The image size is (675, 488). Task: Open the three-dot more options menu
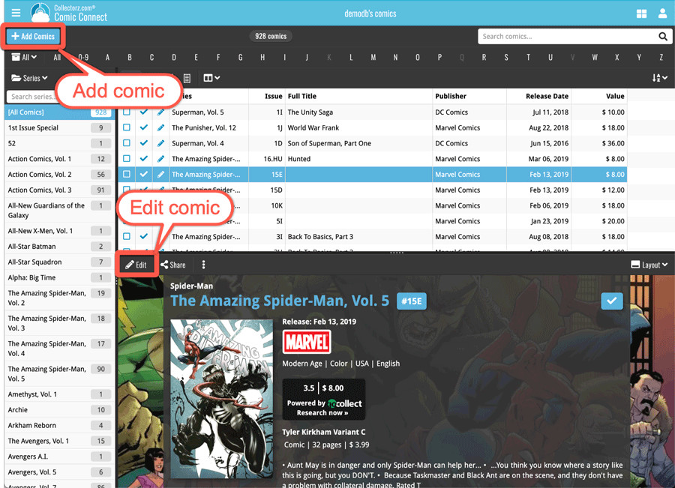tap(203, 265)
